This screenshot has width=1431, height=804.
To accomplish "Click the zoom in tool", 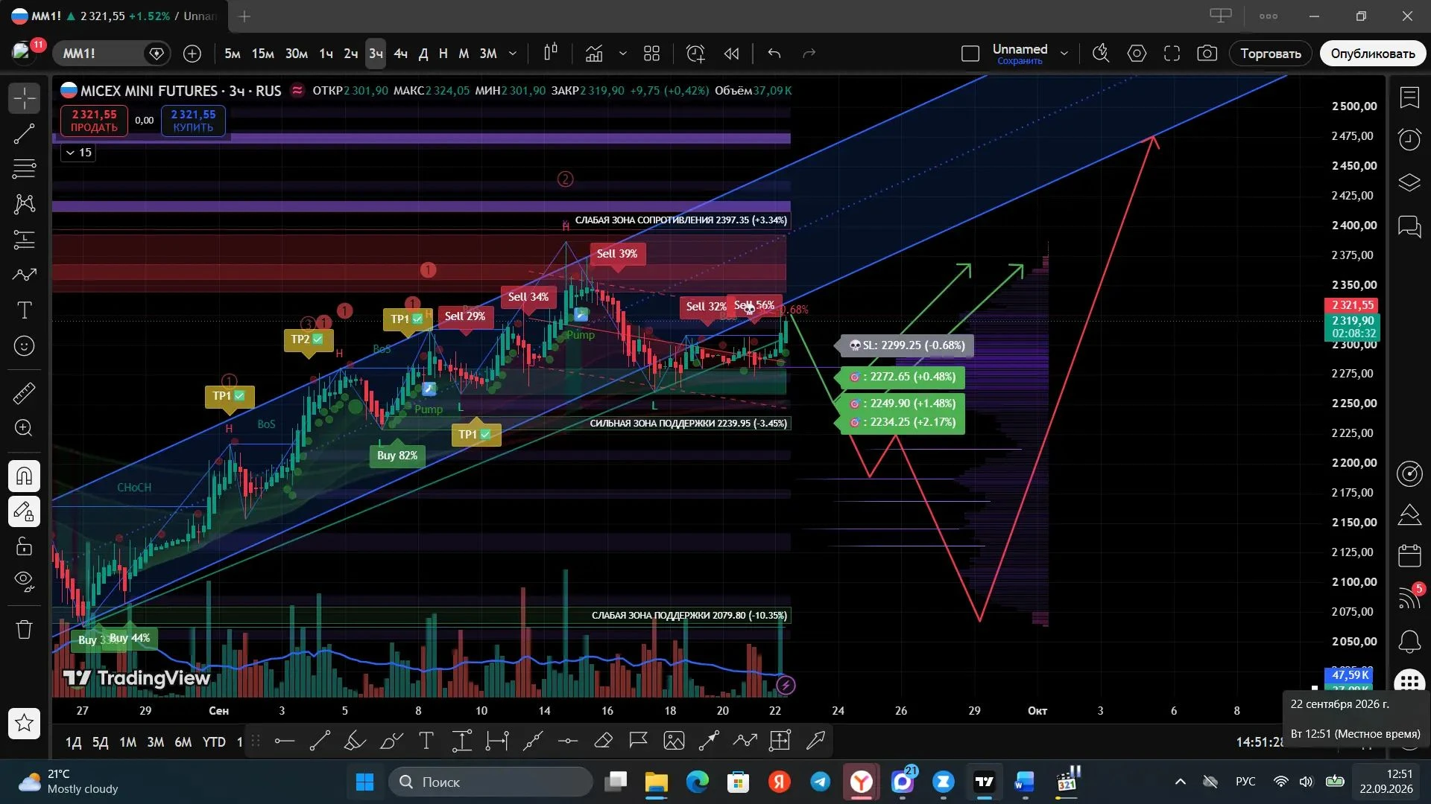I will tap(24, 428).
